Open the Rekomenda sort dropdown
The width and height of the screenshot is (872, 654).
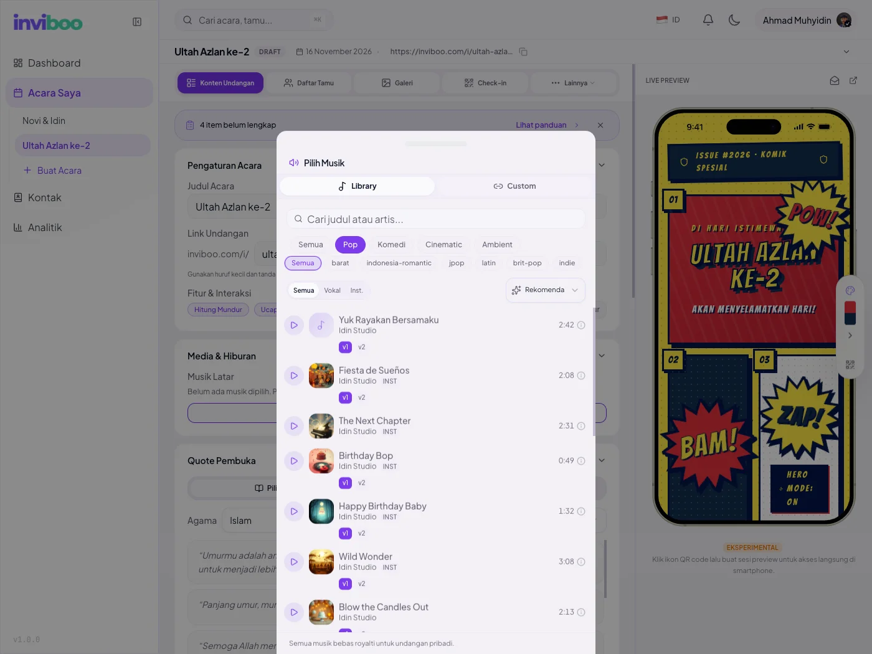(546, 290)
